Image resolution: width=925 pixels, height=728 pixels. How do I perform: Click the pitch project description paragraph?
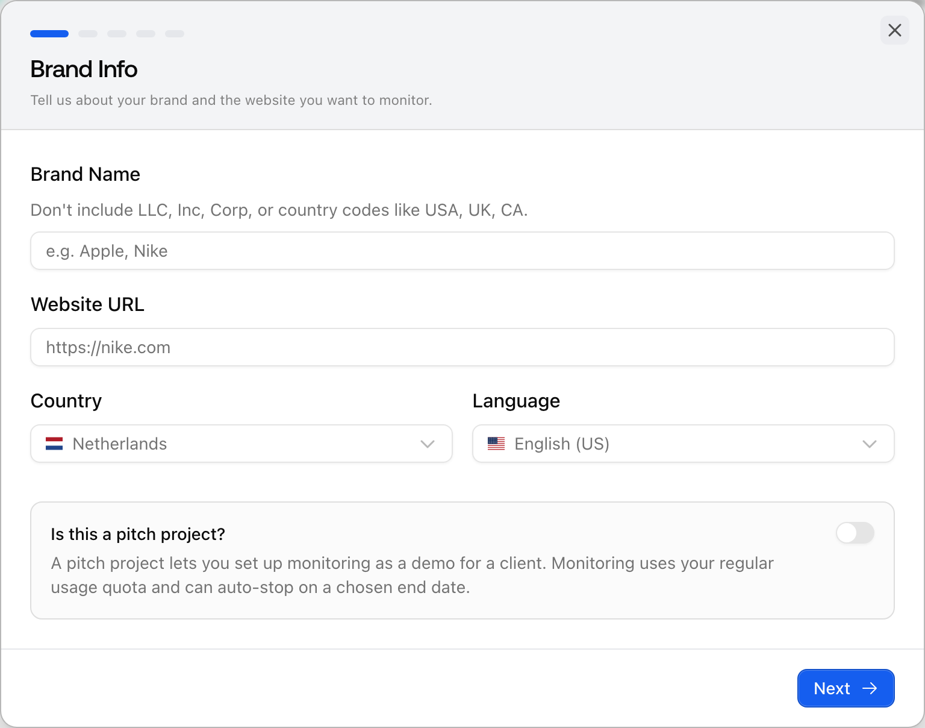(412, 575)
